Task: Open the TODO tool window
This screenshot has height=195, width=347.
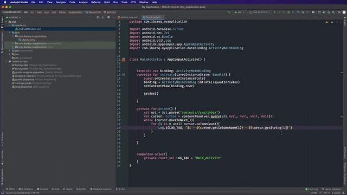Action: (x=10, y=189)
